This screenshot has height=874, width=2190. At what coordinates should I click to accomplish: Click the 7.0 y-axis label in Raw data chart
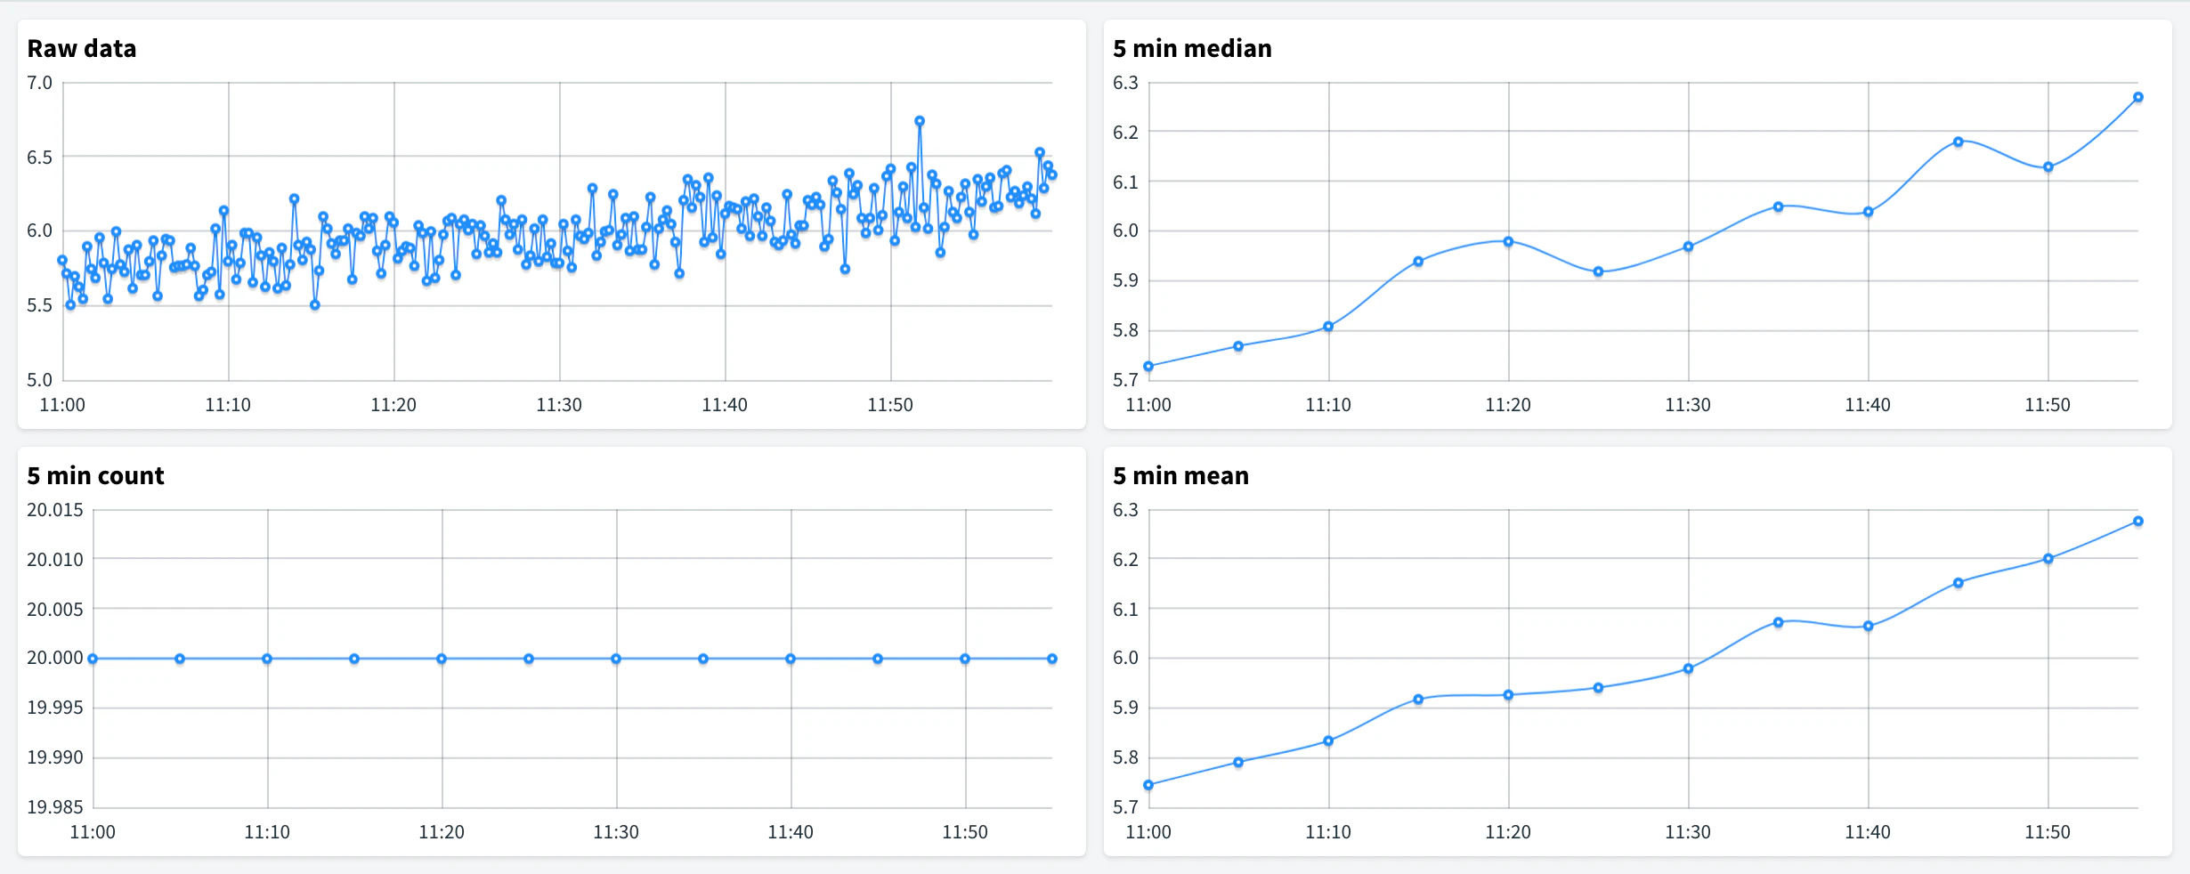pyautogui.click(x=39, y=83)
